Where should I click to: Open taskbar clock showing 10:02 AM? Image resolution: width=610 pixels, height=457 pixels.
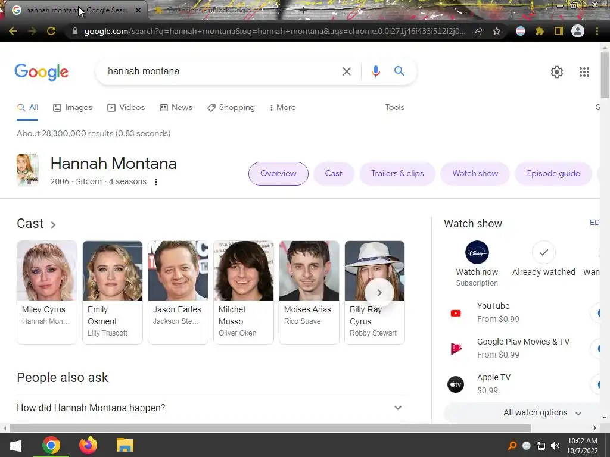tap(582, 446)
